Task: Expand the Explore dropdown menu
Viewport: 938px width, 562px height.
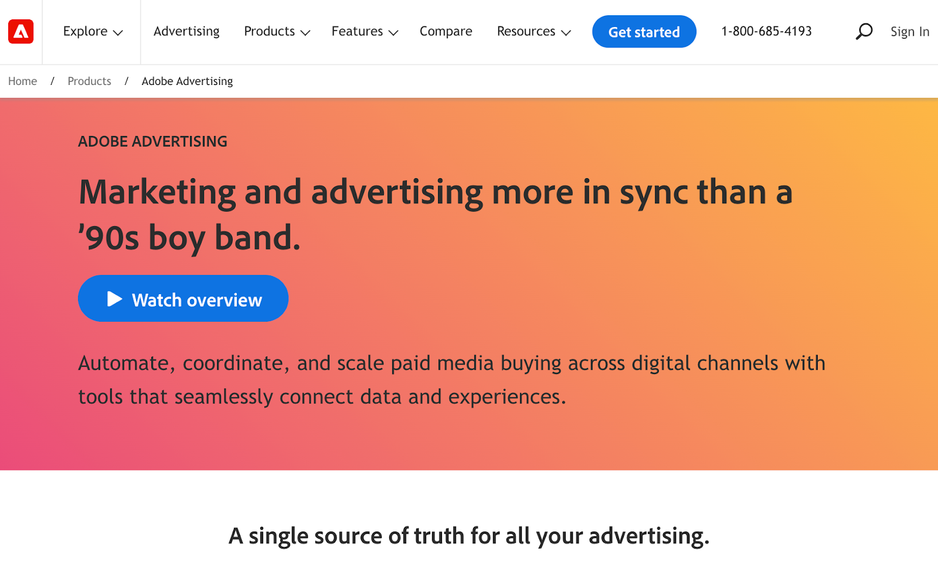Action: [93, 32]
